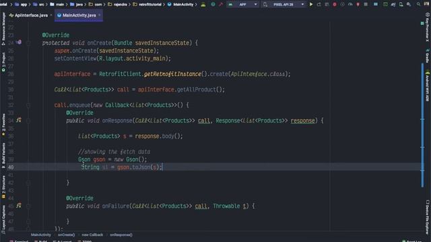Close the ApiInterface.java tab
This screenshot has height=242, width=431.
click(x=51, y=15)
